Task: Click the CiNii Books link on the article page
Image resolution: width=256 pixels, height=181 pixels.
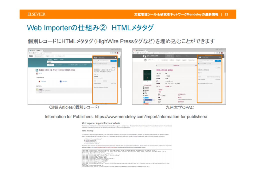Action: pyautogui.click(x=65, y=81)
